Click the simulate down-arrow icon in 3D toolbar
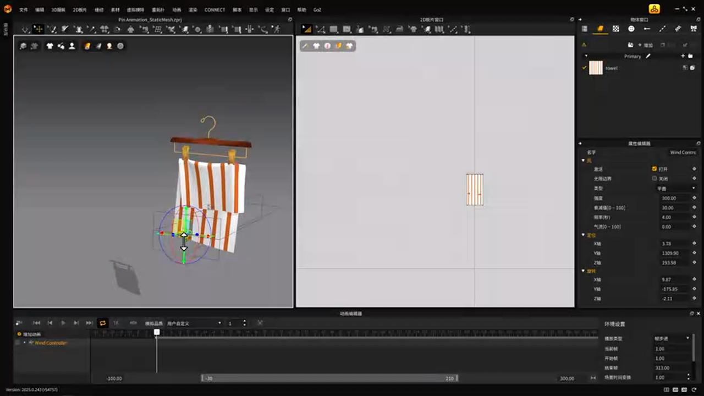The image size is (704, 396). pyautogui.click(x=25, y=29)
